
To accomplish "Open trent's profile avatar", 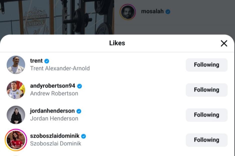I will pyautogui.click(x=16, y=65).
